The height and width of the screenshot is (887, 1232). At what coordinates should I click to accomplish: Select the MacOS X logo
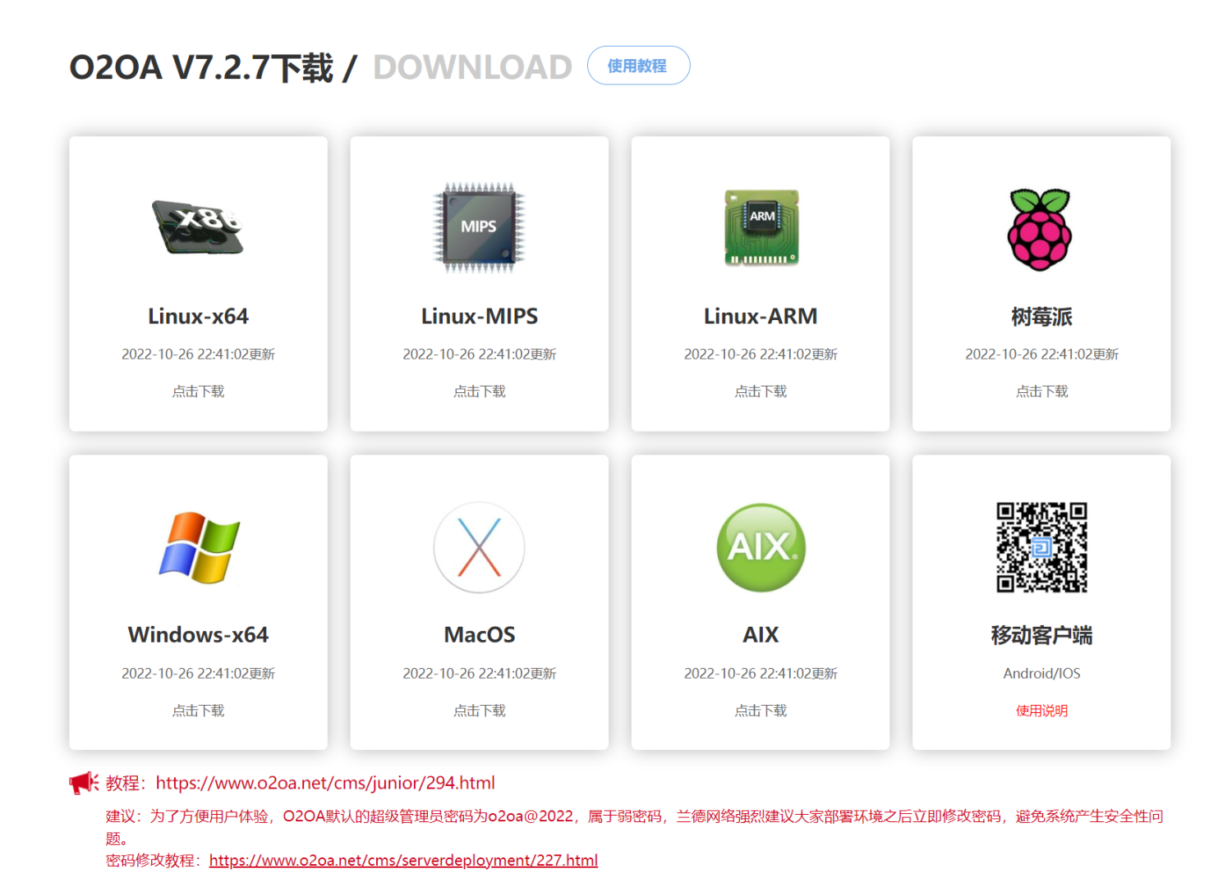[479, 547]
